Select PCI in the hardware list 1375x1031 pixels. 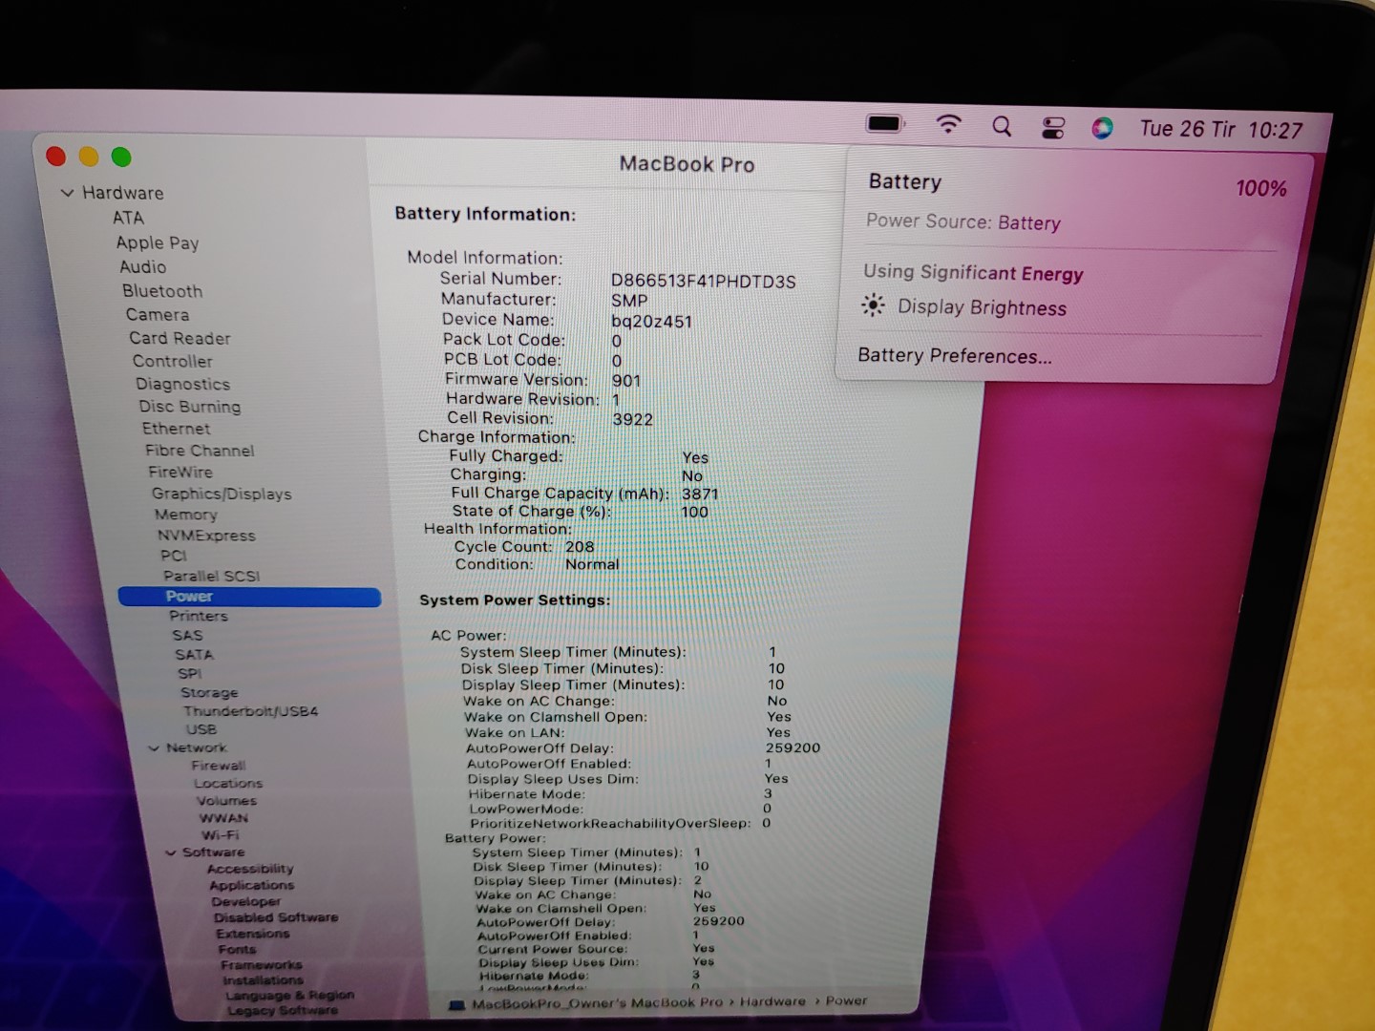[174, 556]
